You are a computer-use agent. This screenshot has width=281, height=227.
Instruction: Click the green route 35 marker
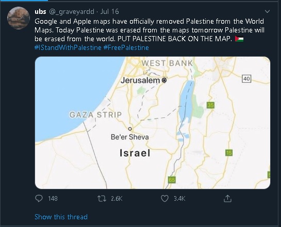[210, 105]
